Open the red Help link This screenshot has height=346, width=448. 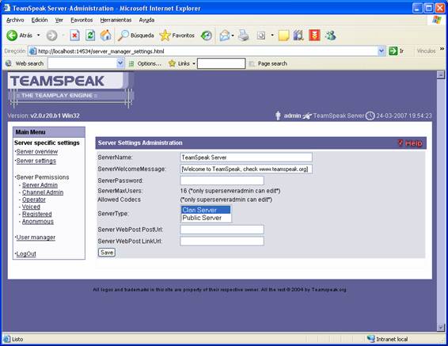tap(410, 143)
